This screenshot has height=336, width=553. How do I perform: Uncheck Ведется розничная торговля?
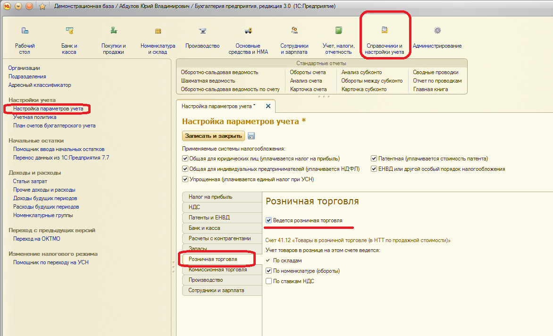(269, 220)
